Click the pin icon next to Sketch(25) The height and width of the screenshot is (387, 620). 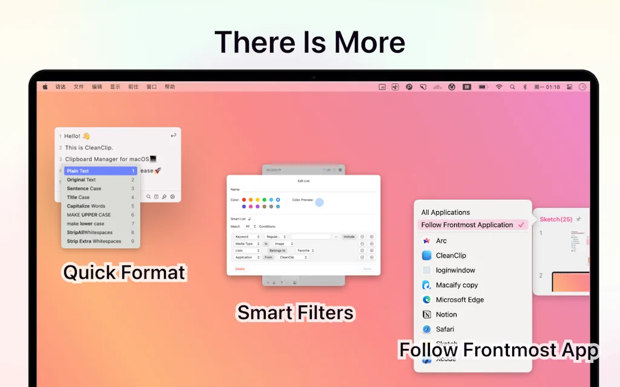[x=579, y=219]
